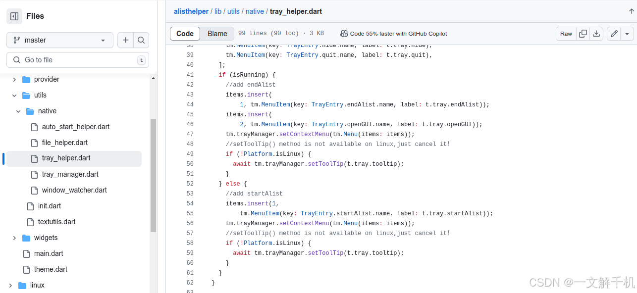Click the Raw button
Viewport: 637px width, 293px height.
pyautogui.click(x=566, y=34)
